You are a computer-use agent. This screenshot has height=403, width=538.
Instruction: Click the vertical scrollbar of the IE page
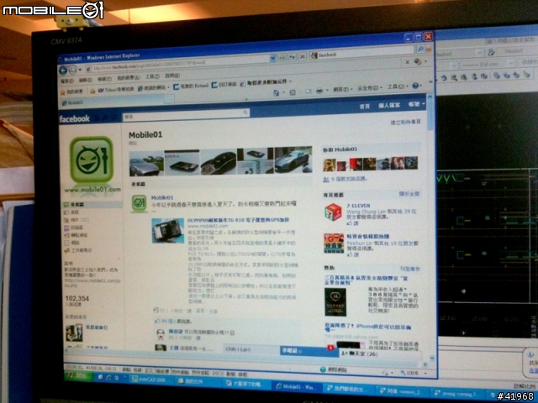coord(430,226)
